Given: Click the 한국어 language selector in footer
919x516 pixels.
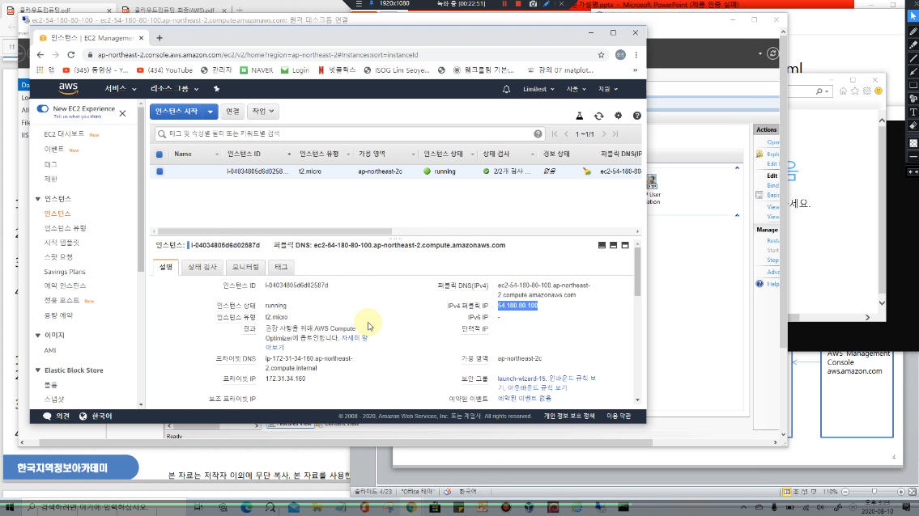Looking at the screenshot, I should pyautogui.click(x=96, y=417).
